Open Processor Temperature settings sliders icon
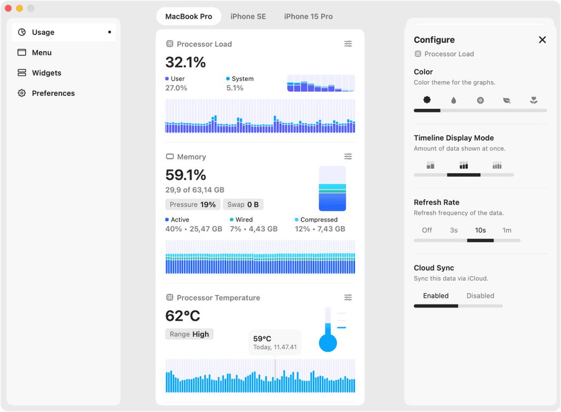 pyautogui.click(x=348, y=297)
